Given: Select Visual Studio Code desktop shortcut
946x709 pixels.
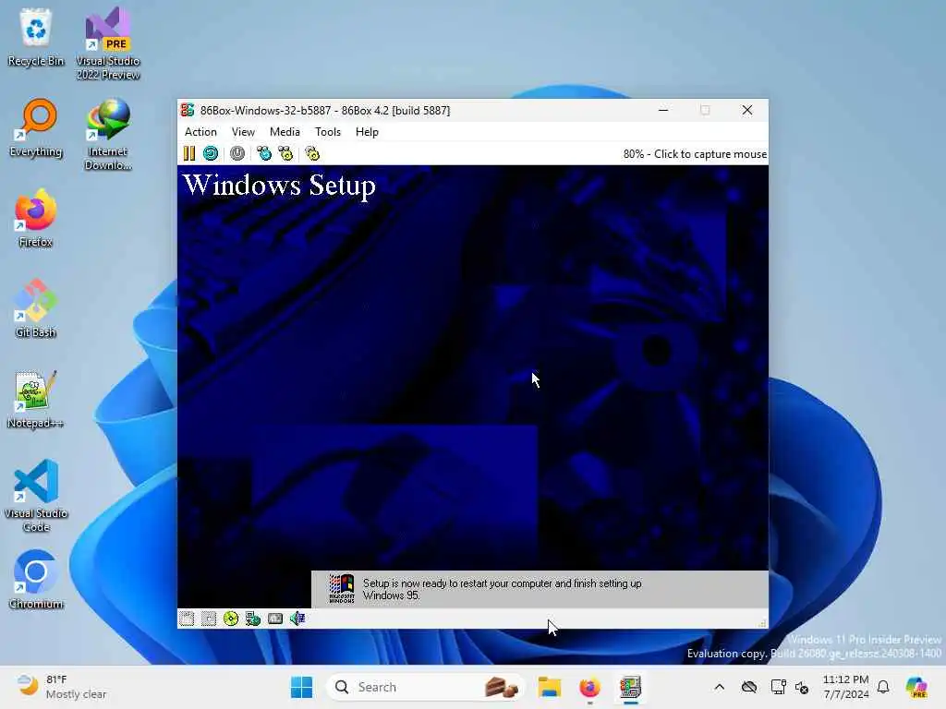Looking at the screenshot, I should click(x=36, y=496).
